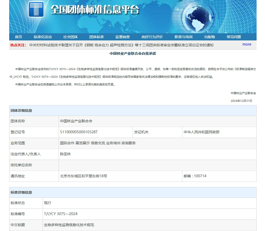
Task: Click the signature 中国林业产业联合会 above the date
Action: (243, 93)
